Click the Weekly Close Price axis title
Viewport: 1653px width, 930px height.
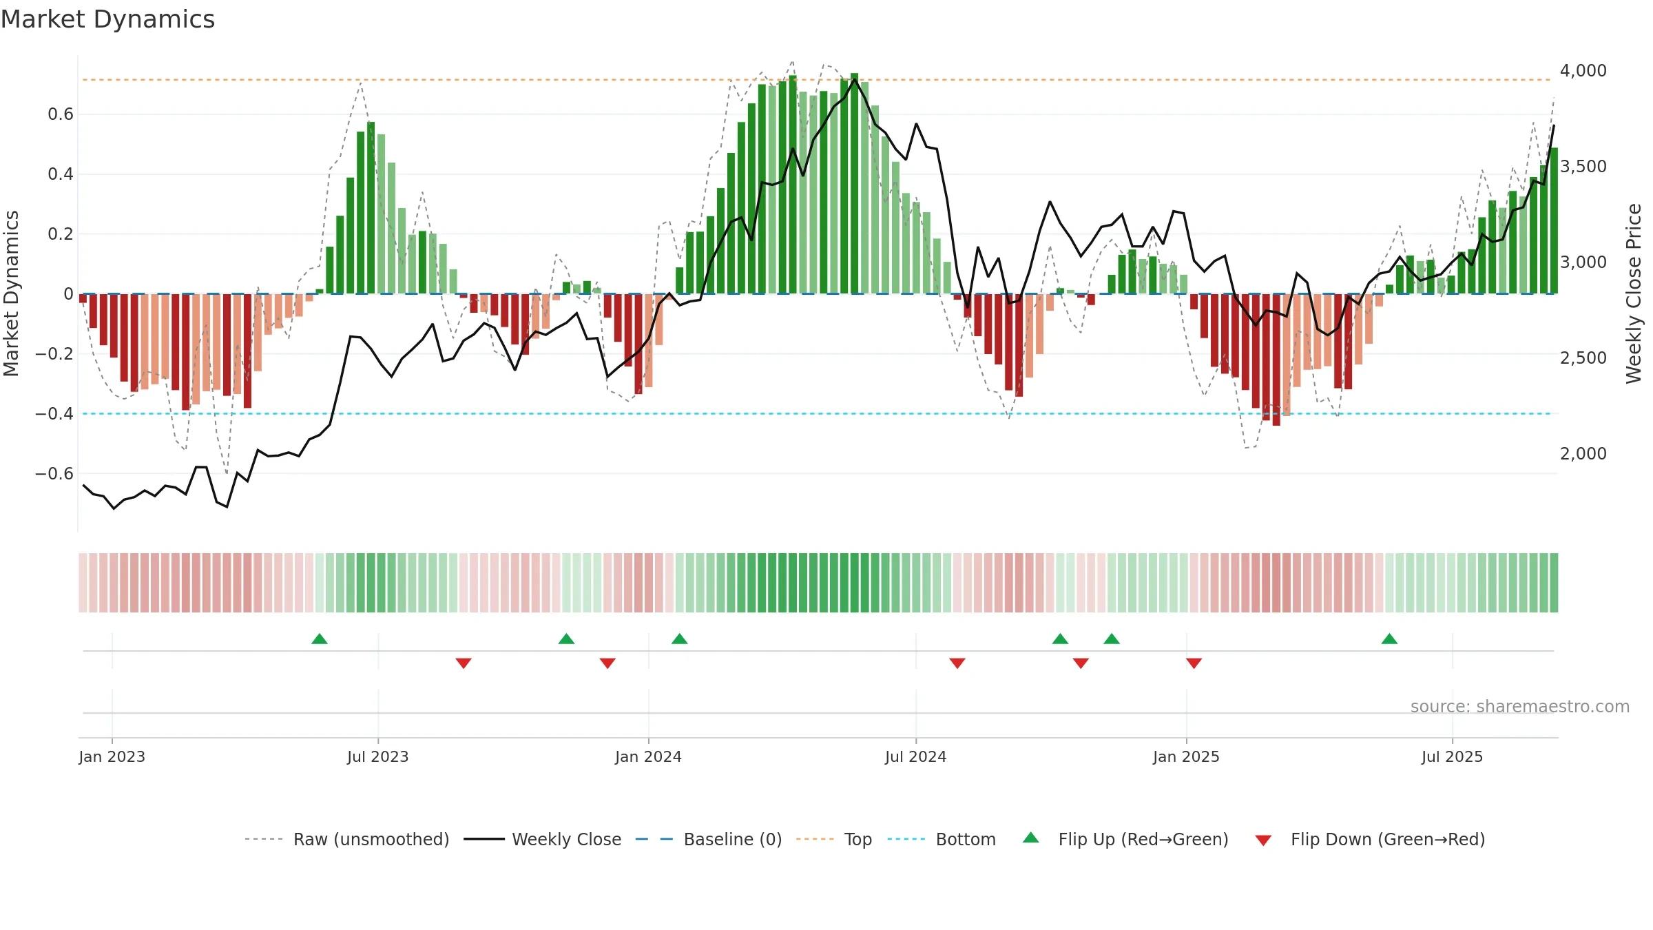point(1634,293)
